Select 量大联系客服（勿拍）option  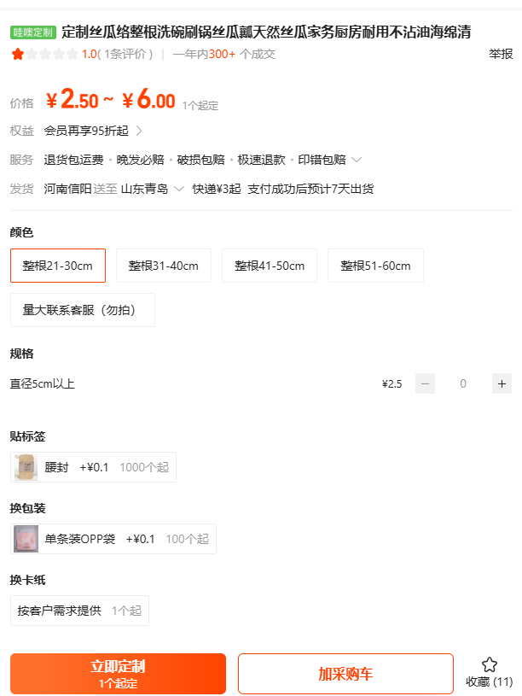83,310
